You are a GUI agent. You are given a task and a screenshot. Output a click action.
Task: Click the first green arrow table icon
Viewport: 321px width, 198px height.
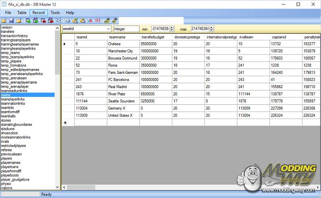[28, 20]
